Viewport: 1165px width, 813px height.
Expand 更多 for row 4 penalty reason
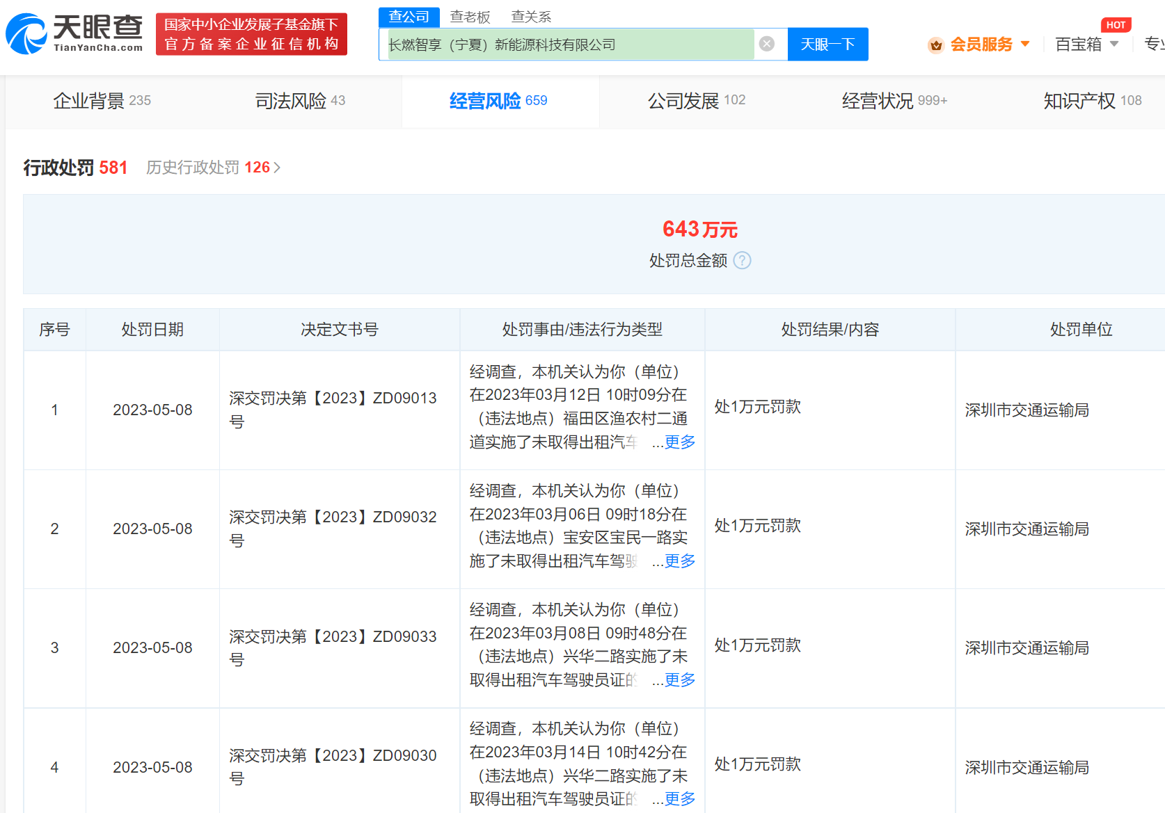pyautogui.click(x=680, y=799)
